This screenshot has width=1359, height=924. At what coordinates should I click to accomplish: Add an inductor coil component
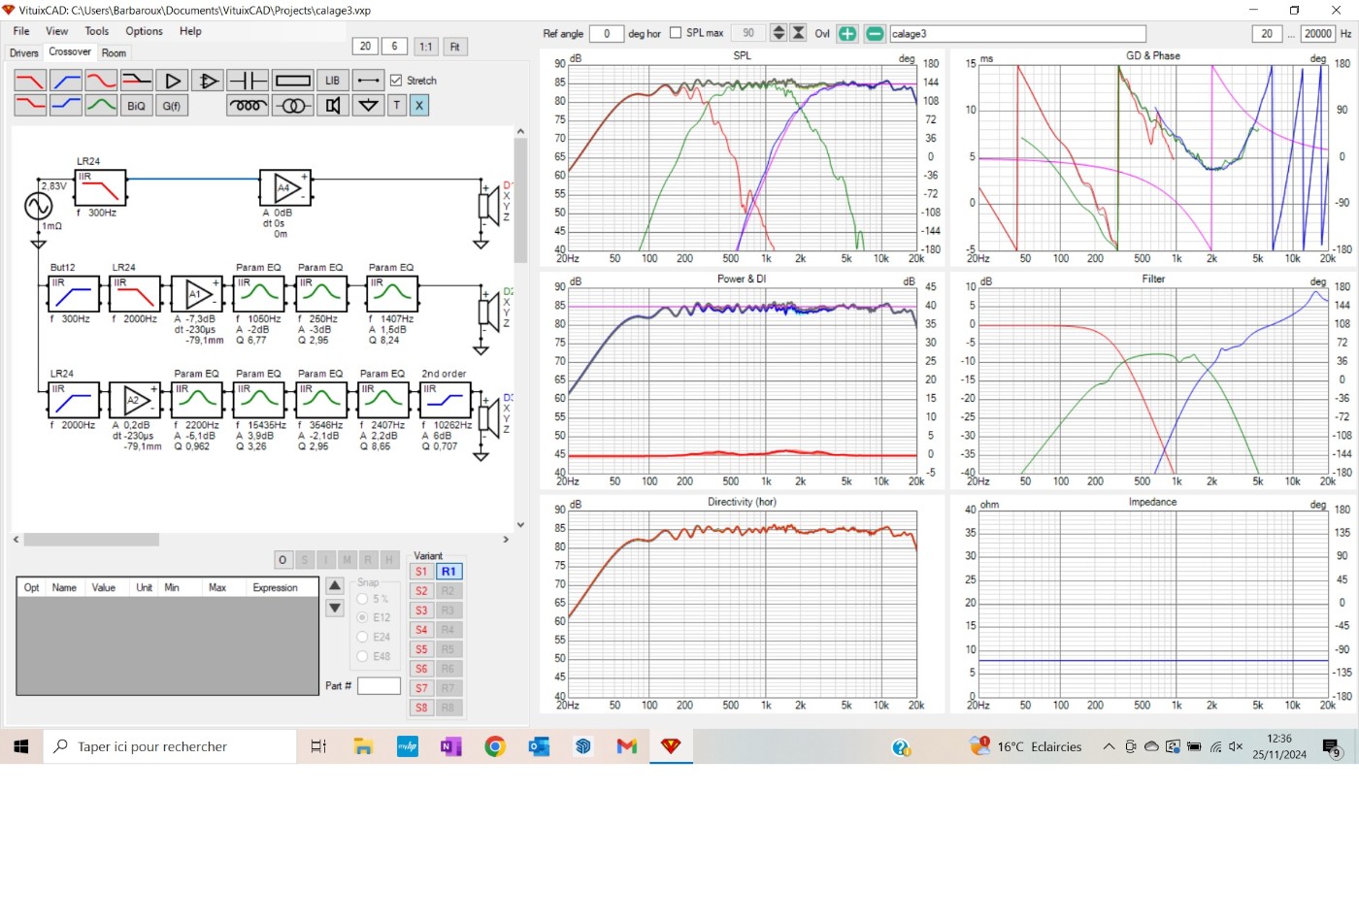pos(248,106)
